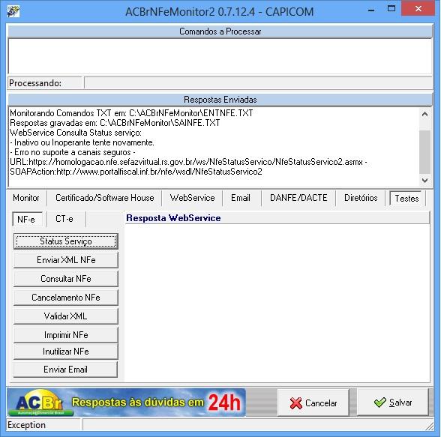Click the red X icon on Cancelar

coord(295,403)
